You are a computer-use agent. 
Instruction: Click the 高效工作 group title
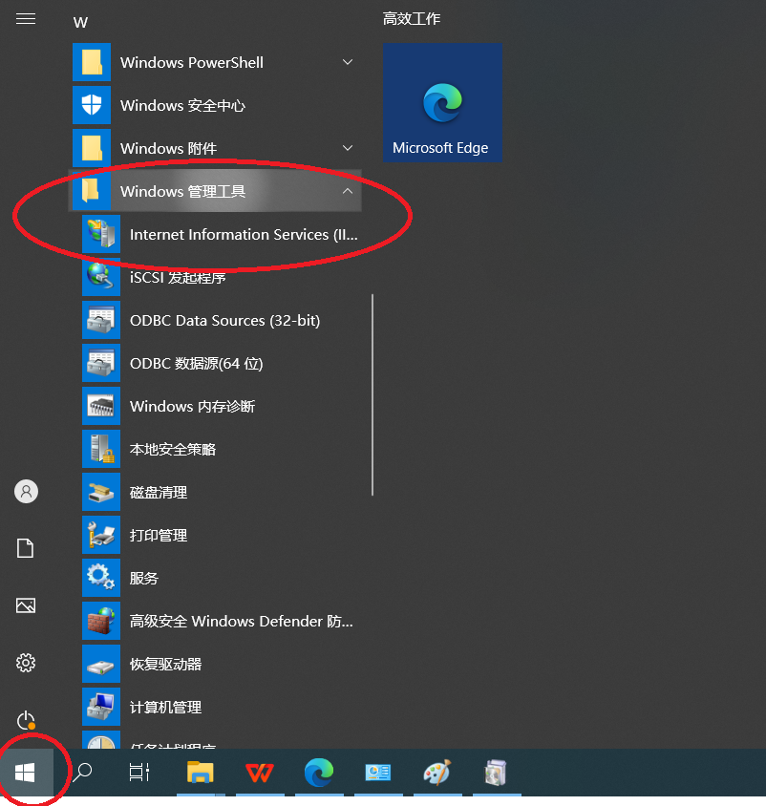pyautogui.click(x=412, y=19)
